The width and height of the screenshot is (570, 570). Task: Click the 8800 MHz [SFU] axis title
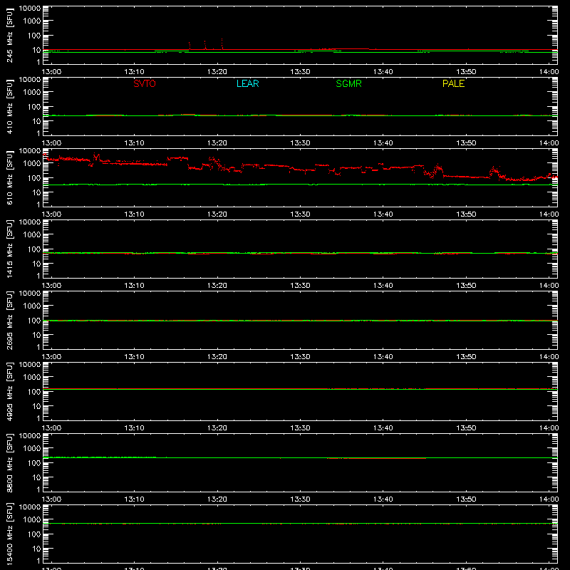click(9, 462)
